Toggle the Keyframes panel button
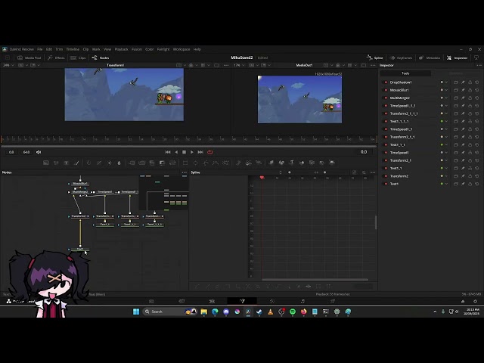The height and width of the screenshot is (363, 484). 401,57
